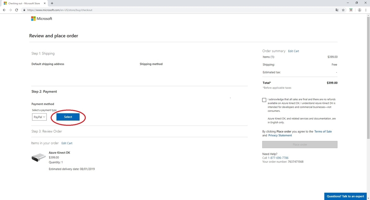The height and width of the screenshot is (200, 370).
Task: Click the blue Select button
Action: [x=68, y=117]
